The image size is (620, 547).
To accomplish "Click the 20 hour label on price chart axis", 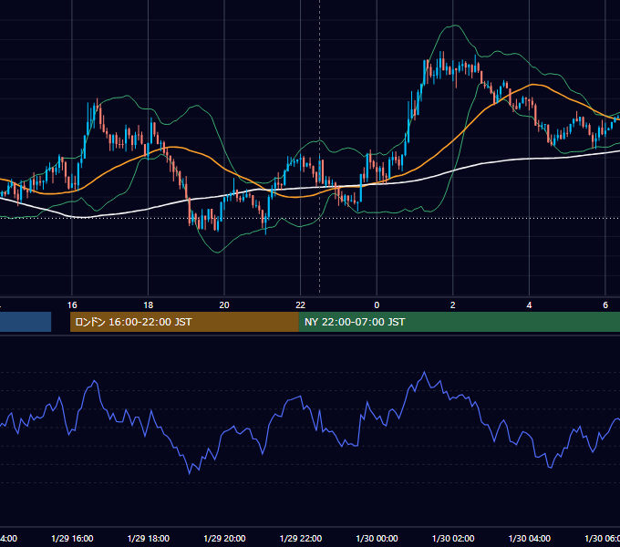I will tap(224, 305).
